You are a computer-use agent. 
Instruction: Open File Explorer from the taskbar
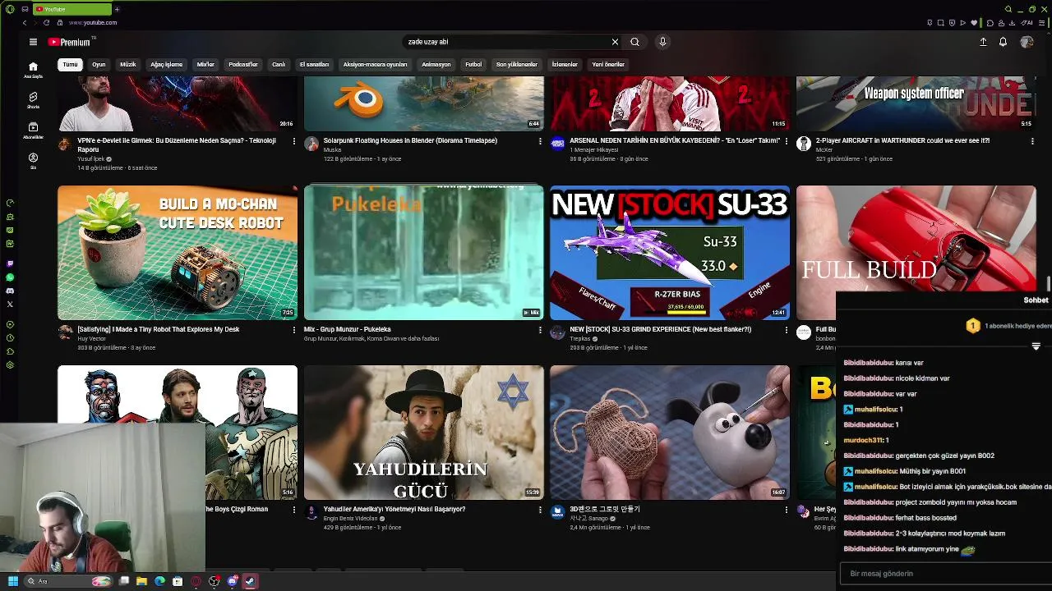141,581
